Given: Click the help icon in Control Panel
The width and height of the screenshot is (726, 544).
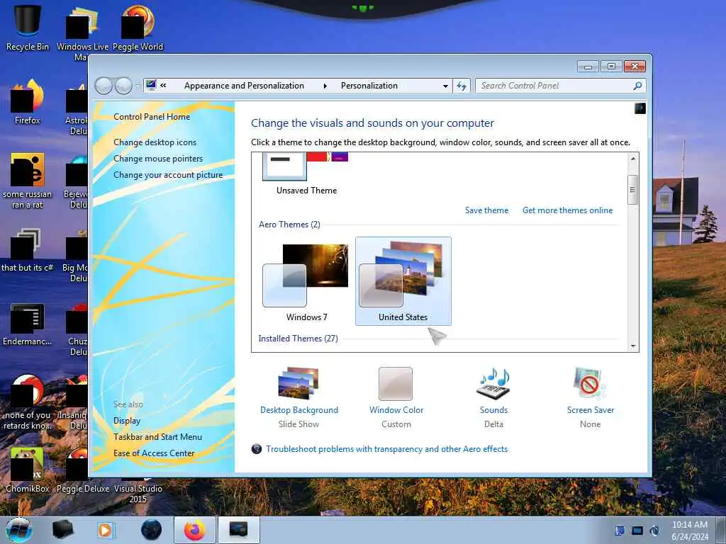Looking at the screenshot, I should 640,108.
